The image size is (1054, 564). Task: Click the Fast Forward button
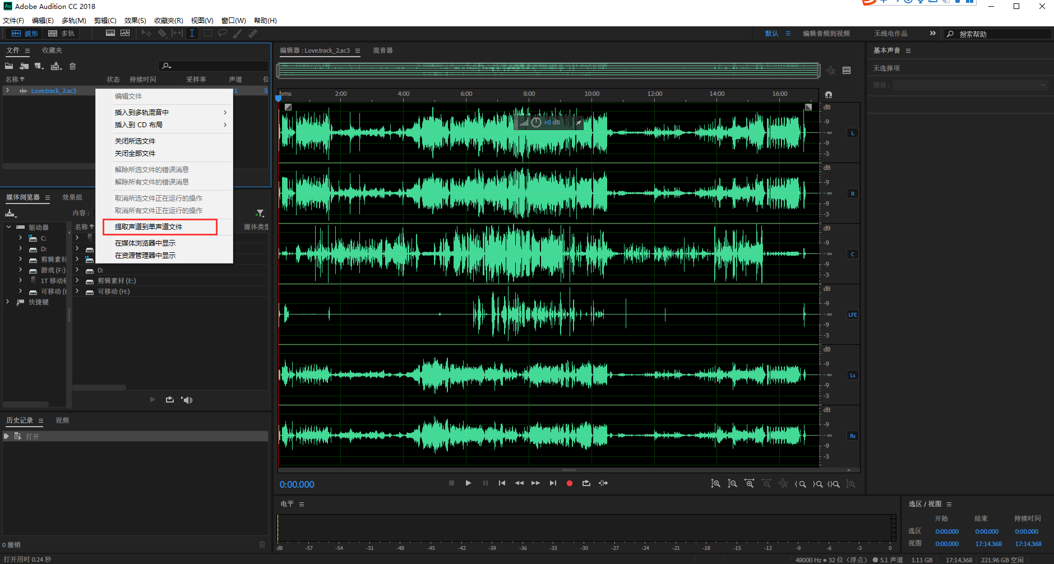click(535, 483)
